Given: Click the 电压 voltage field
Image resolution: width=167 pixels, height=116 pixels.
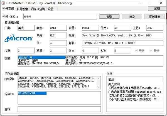Looking at the screenshot, I should click(122, 35).
